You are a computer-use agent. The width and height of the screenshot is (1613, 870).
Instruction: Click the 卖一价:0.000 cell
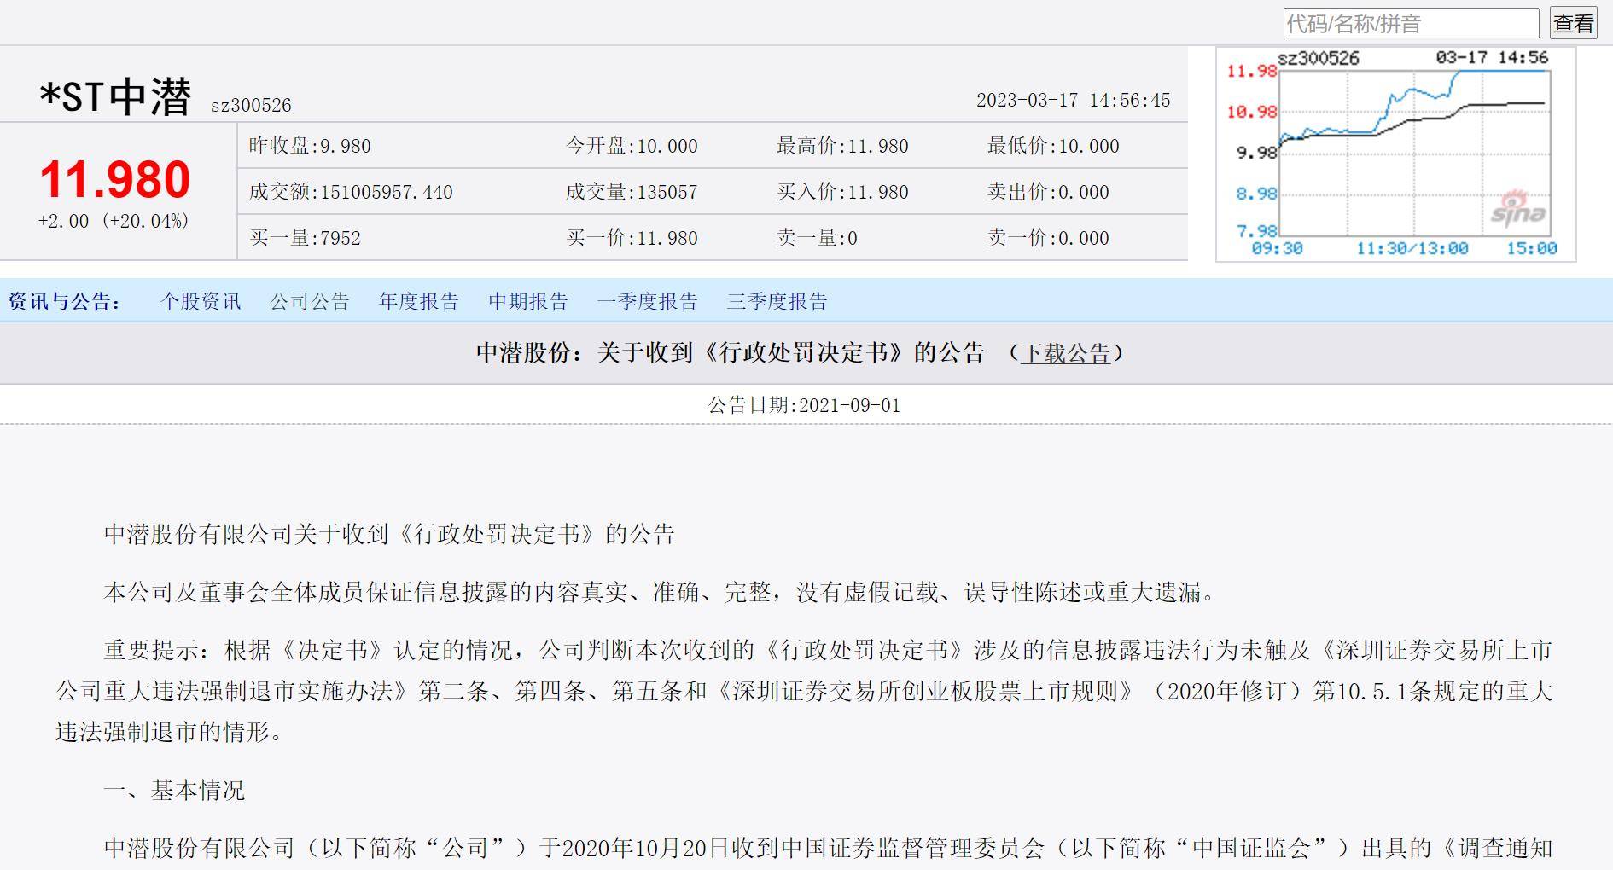pyautogui.click(x=1048, y=238)
